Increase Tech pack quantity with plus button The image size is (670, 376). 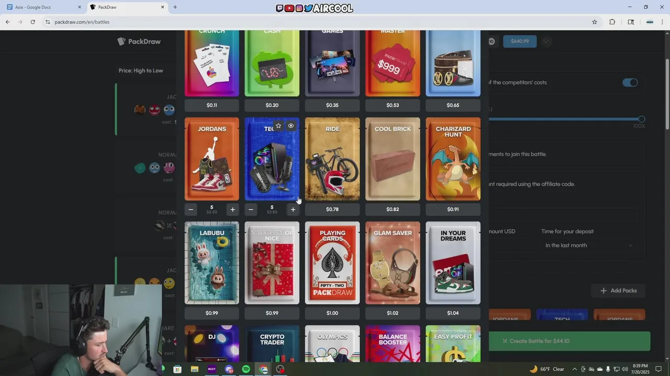click(x=293, y=209)
